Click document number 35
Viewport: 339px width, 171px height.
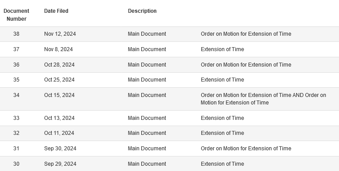point(16,80)
